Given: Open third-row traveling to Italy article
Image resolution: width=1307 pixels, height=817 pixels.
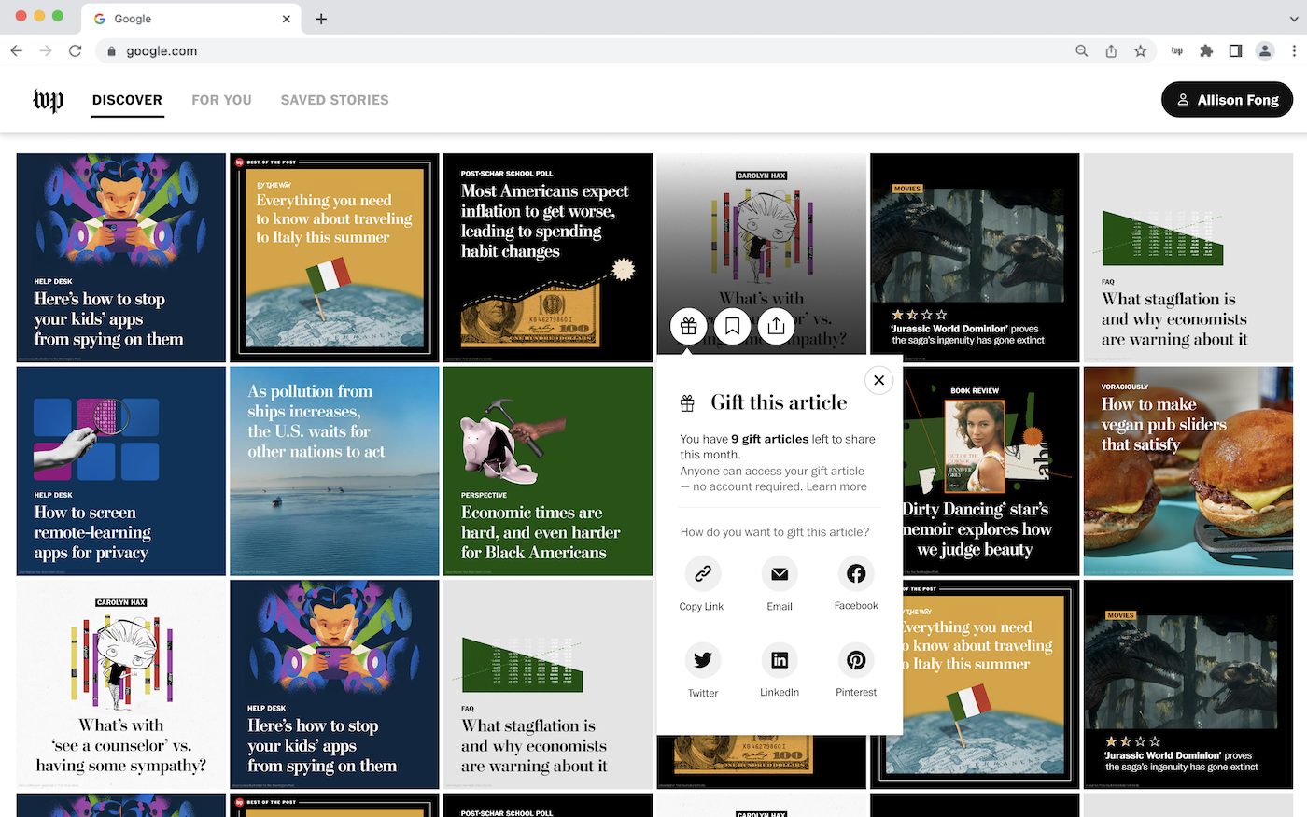Looking at the screenshot, I should tap(991, 684).
